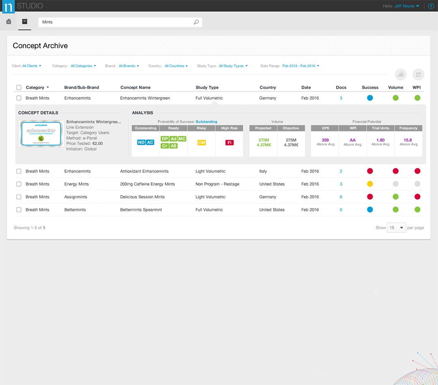Viewport: 438px width, 385px height.
Task: Click the green Cr badge
Action: tap(165, 146)
